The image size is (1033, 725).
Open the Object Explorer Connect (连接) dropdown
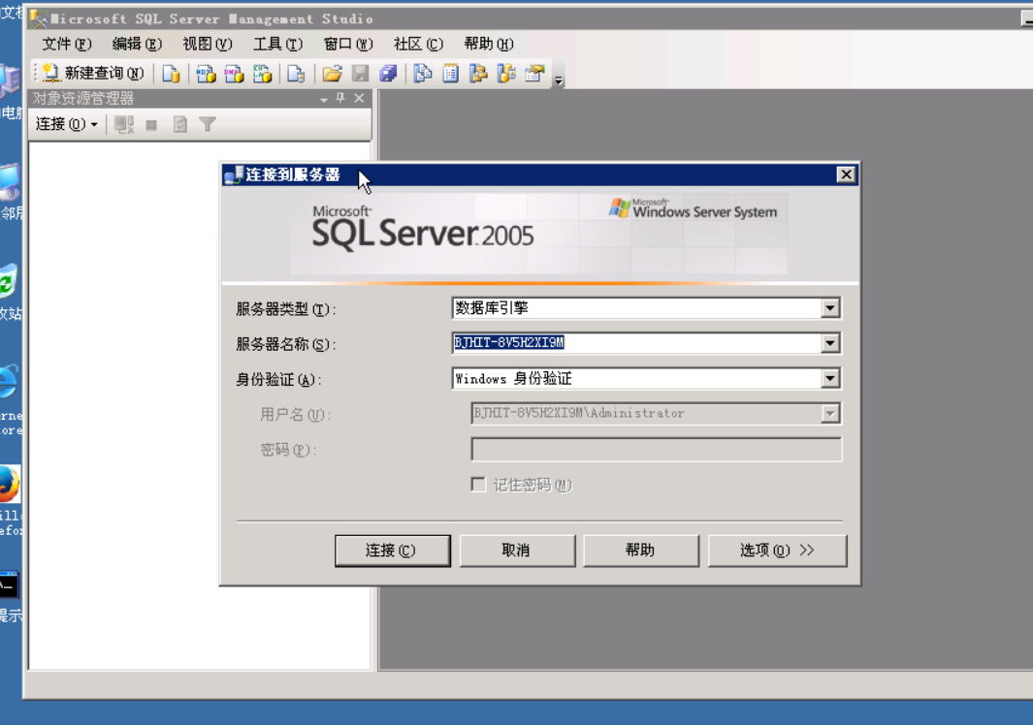(x=67, y=124)
